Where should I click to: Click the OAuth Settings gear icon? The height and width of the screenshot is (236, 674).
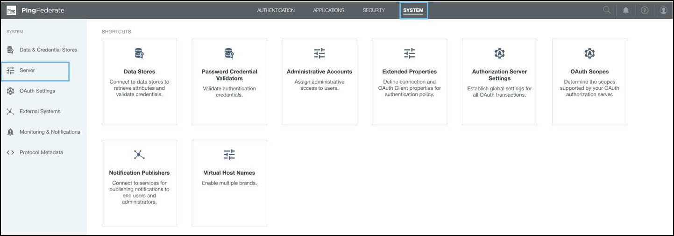click(x=10, y=91)
